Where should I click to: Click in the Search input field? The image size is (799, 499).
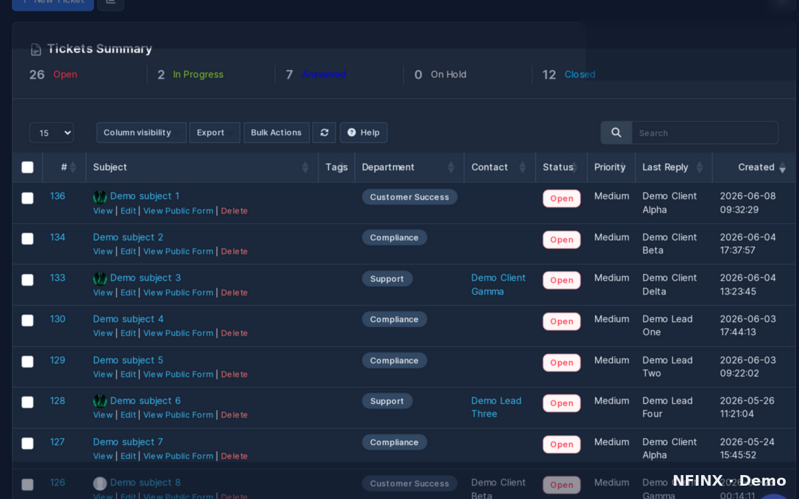pos(704,132)
